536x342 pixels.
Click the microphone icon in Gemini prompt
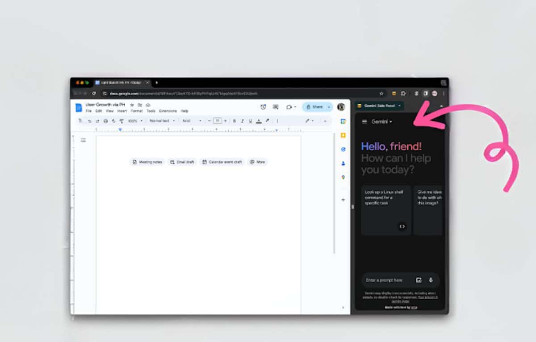[431, 280]
